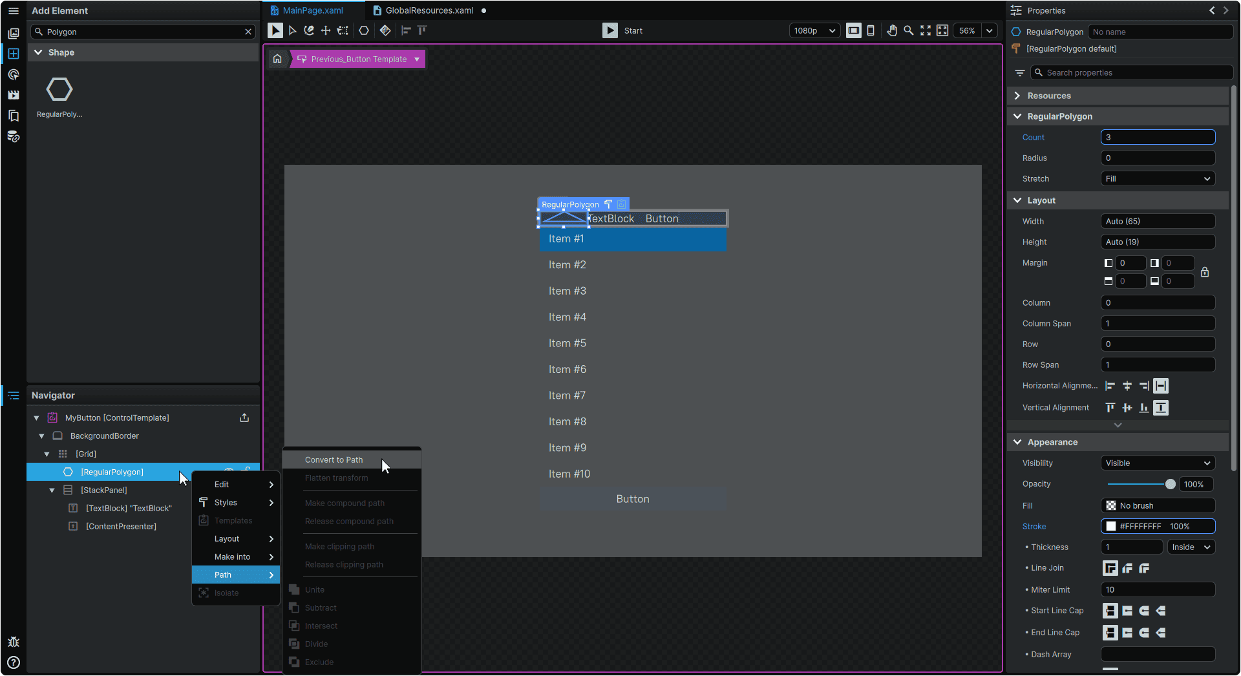Image resolution: width=1241 pixels, height=676 pixels.
Task: Open the stroke Inside alignment dropdown
Action: (1191, 547)
